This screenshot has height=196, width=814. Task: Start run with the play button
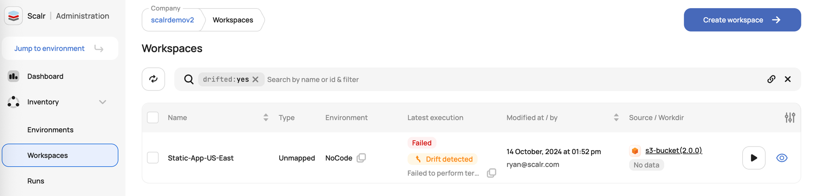pyautogui.click(x=754, y=158)
